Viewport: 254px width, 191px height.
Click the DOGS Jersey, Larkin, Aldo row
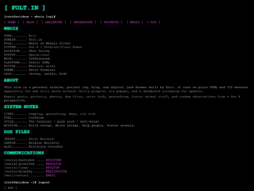pos(35,74)
